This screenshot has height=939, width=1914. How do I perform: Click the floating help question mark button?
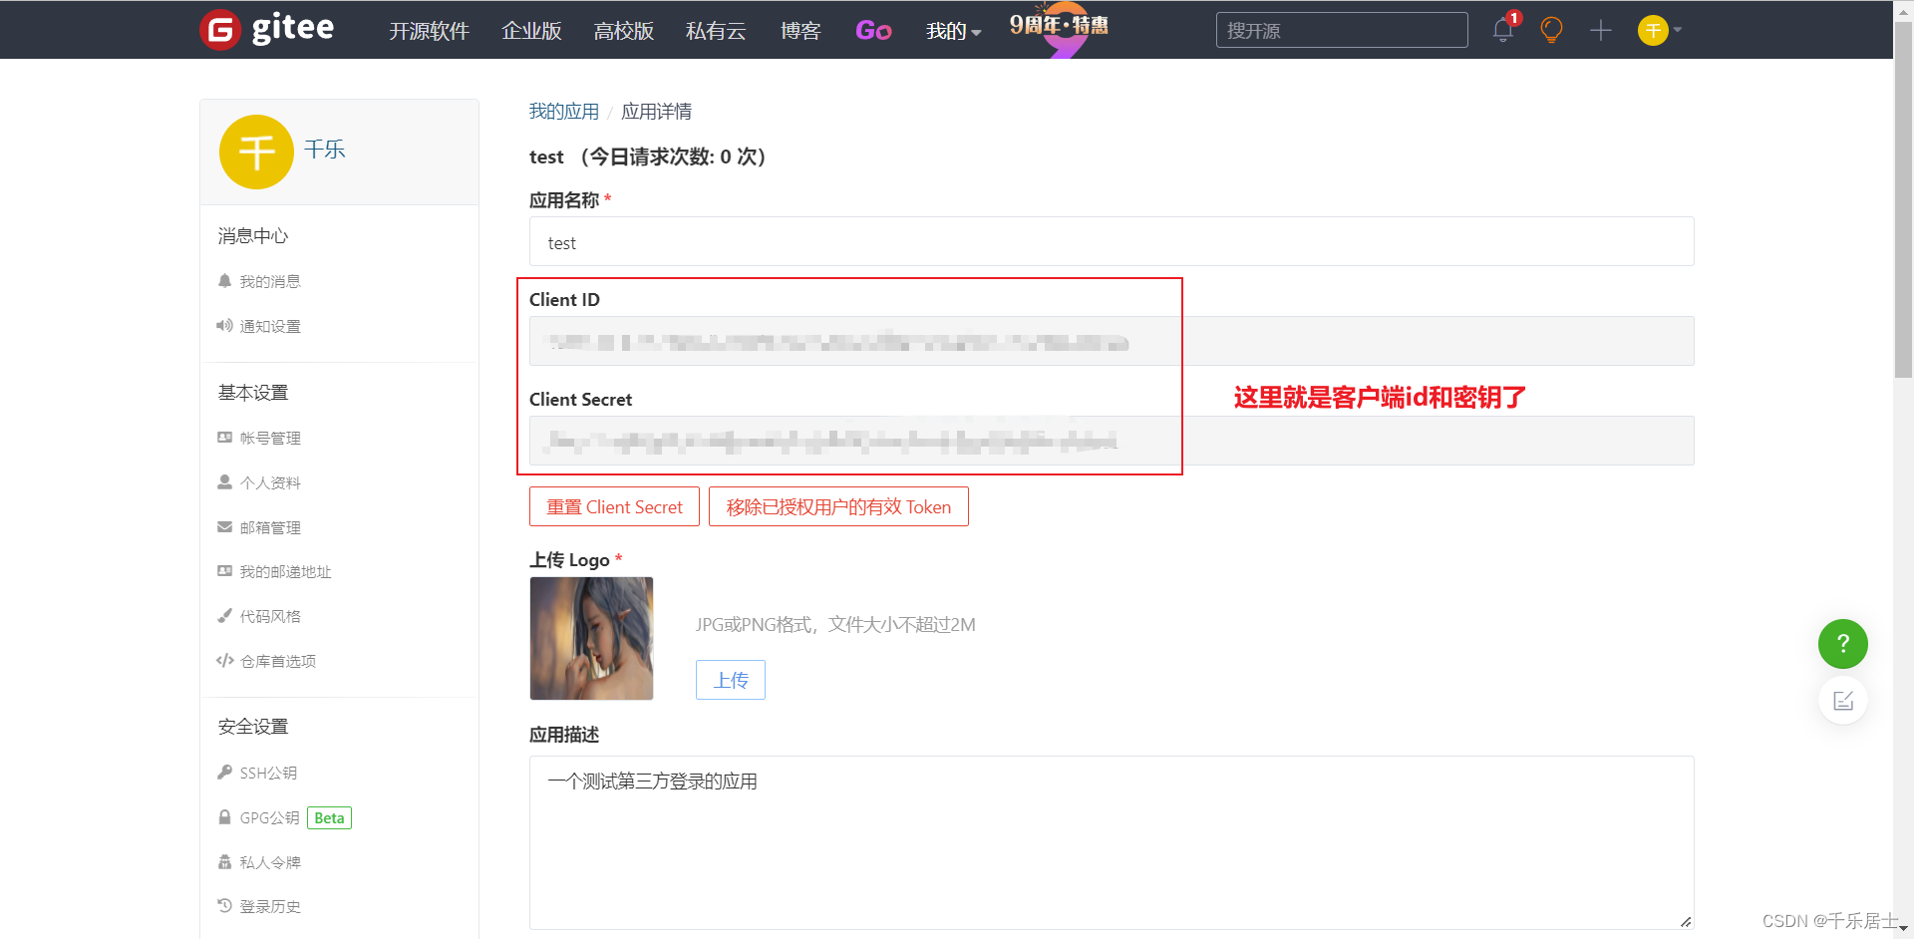click(1842, 644)
